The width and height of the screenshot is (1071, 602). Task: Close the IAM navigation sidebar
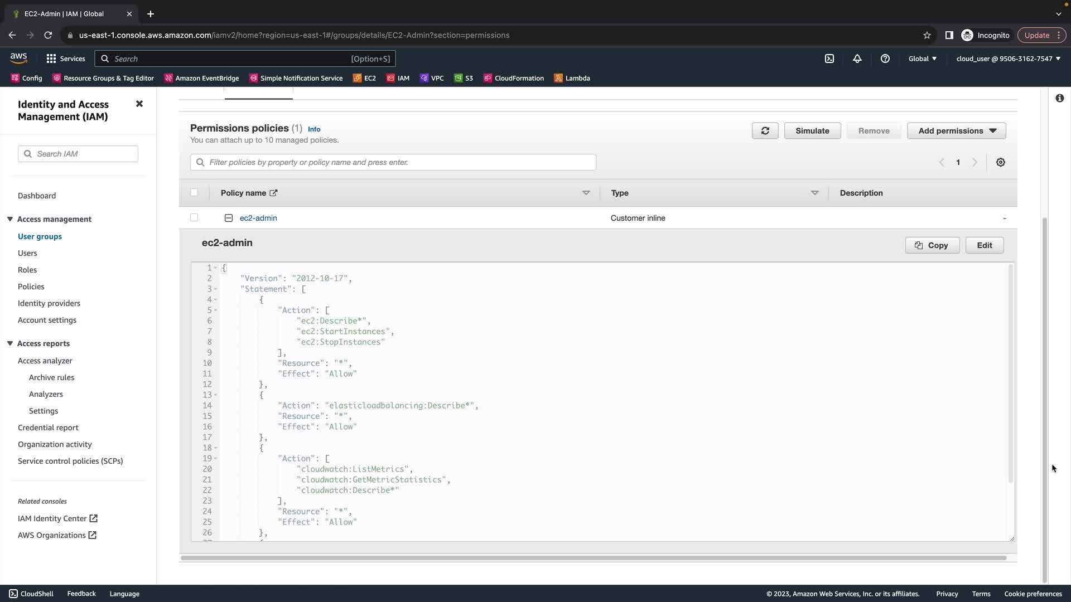tap(139, 104)
